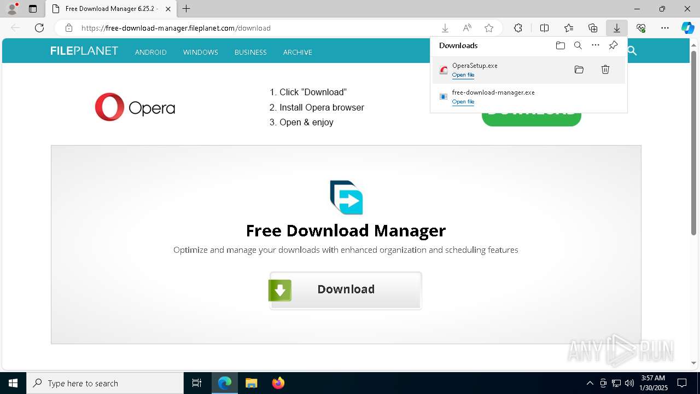Open downloads folder from panel header
The height and width of the screenshot is (394, 700).
560,45
